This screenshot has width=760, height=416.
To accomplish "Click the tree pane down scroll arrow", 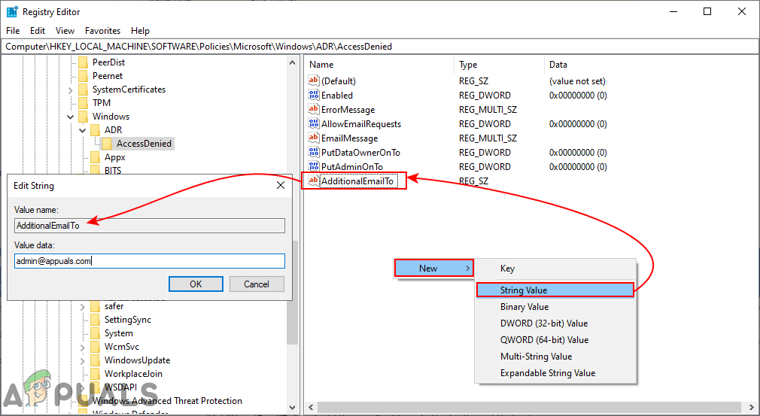I will coord(292,407).
